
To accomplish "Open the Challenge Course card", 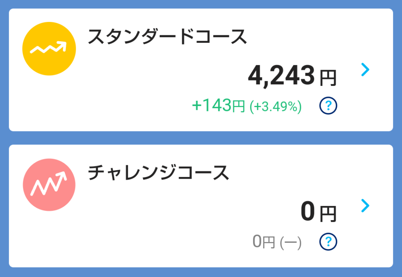I will coord(201,206).
